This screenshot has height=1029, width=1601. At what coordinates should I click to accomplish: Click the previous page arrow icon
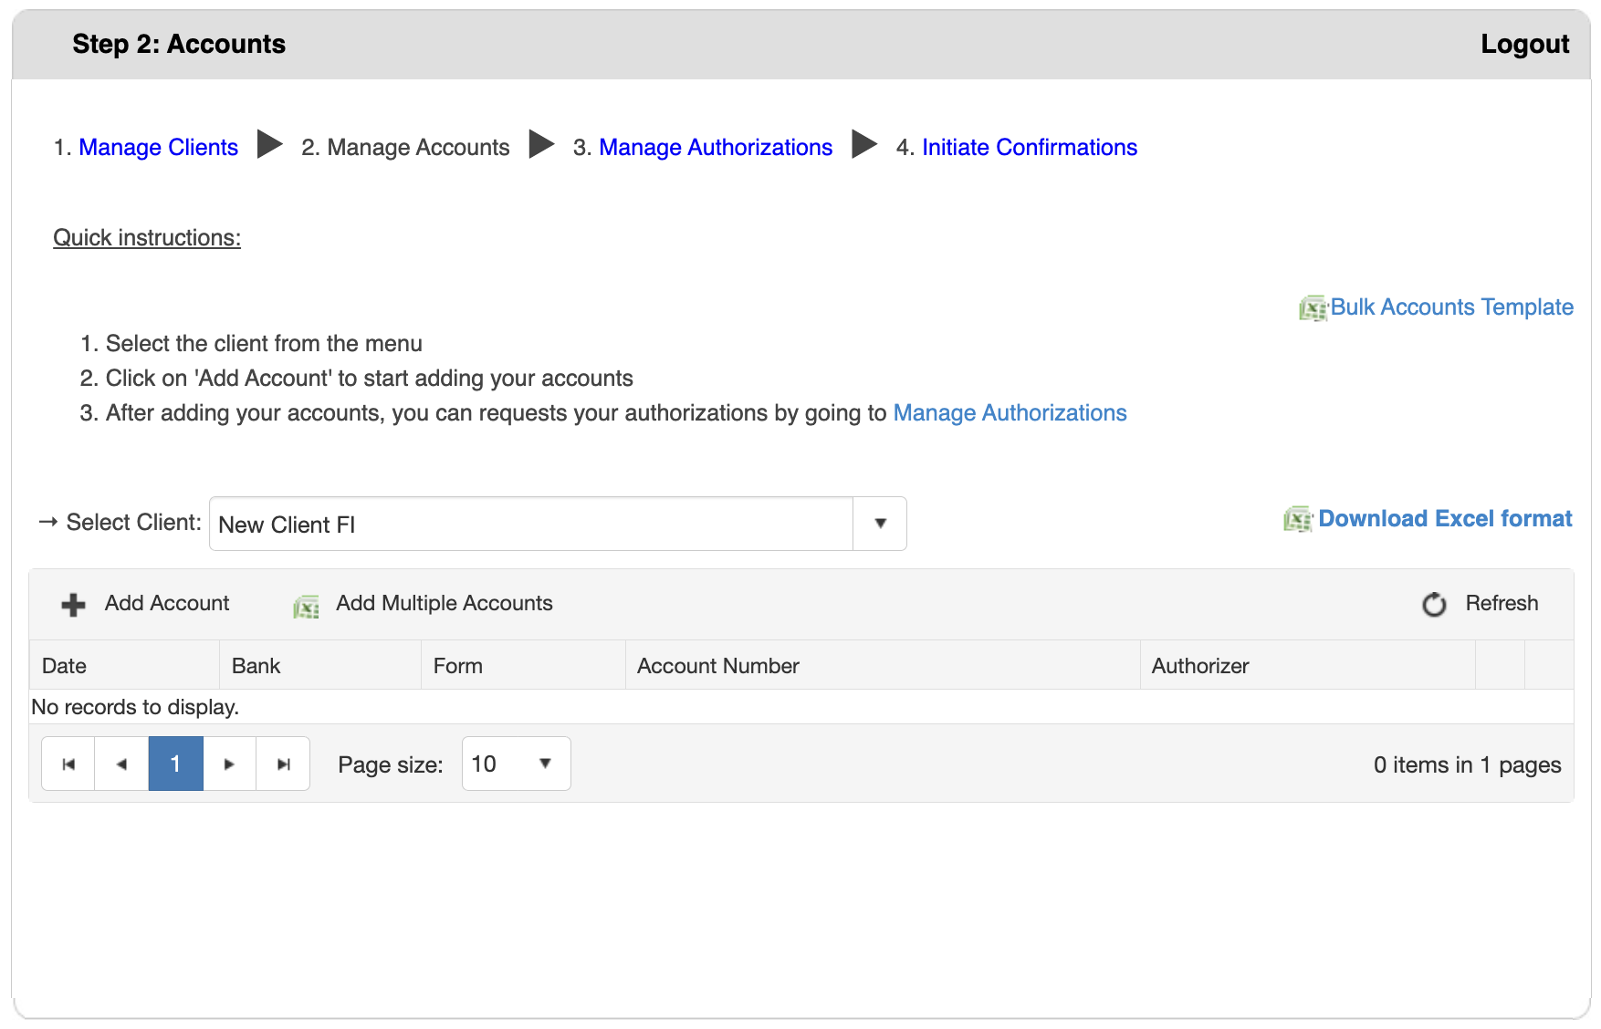click(x=121, y=764)
